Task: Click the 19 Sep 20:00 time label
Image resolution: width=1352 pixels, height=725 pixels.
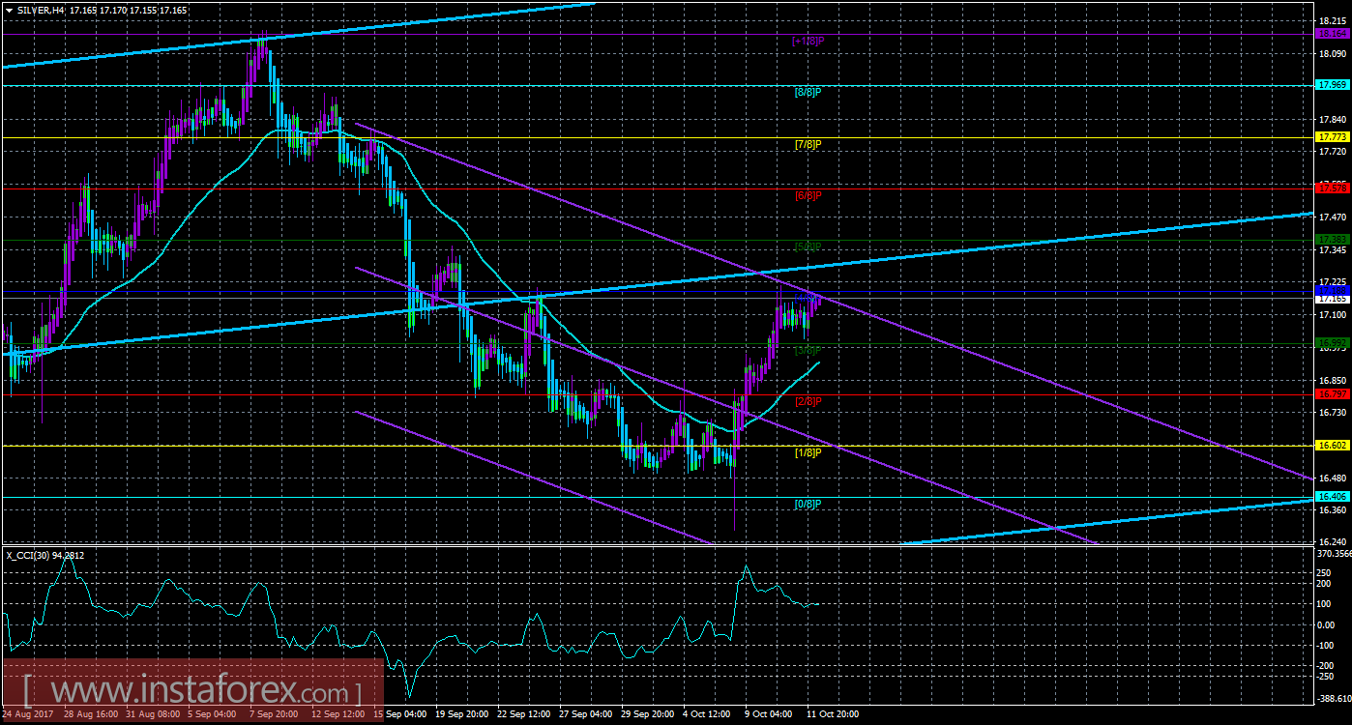Action: pyautogui.click(x=462, y=715)
